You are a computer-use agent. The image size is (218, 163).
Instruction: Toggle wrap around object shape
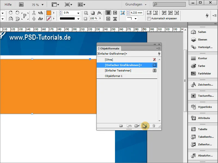tap(108, 18)
